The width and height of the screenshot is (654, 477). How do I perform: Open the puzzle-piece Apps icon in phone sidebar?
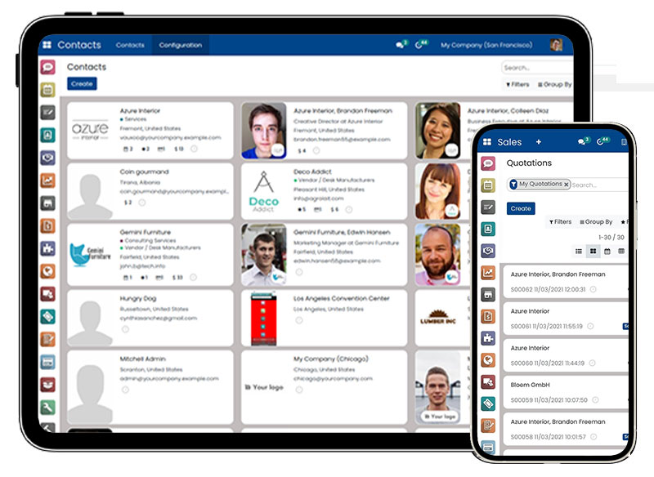coord(488,338)
